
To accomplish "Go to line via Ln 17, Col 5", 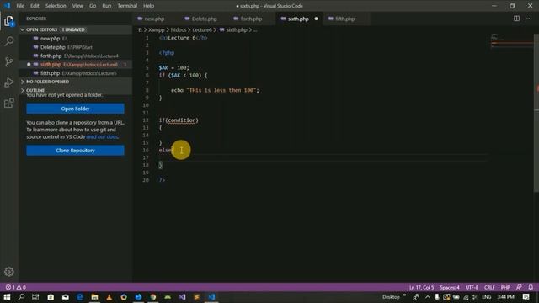I will pos(421,287).
